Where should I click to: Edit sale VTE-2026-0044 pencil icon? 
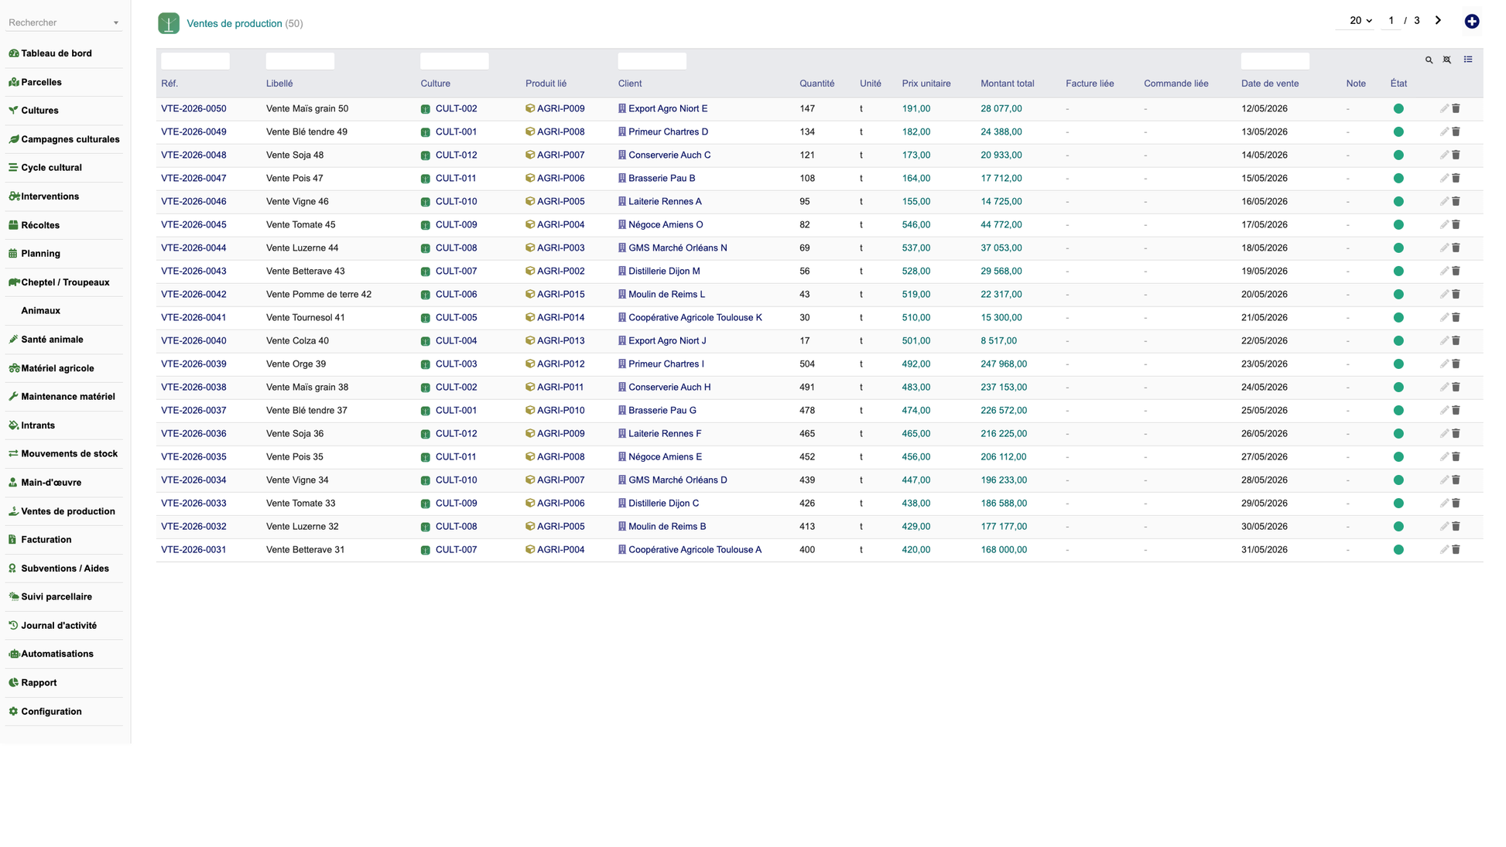coord(1443,248)
